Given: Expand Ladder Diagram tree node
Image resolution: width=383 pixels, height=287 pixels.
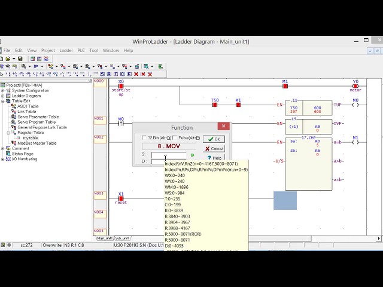Looking at the screenshot, I should (2, 96).
